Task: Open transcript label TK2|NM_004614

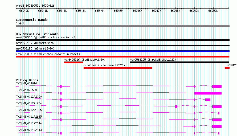Action: tap(26, 83)
